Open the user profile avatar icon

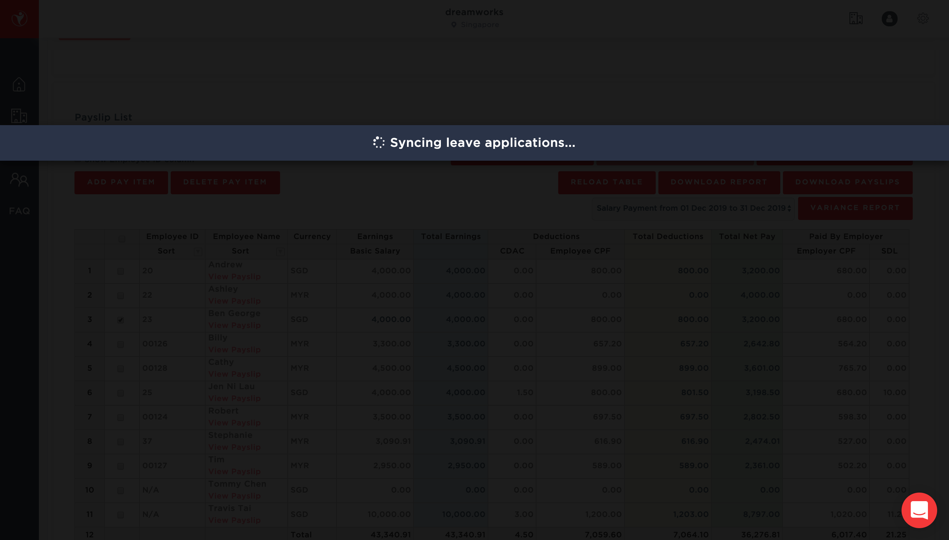889,18
